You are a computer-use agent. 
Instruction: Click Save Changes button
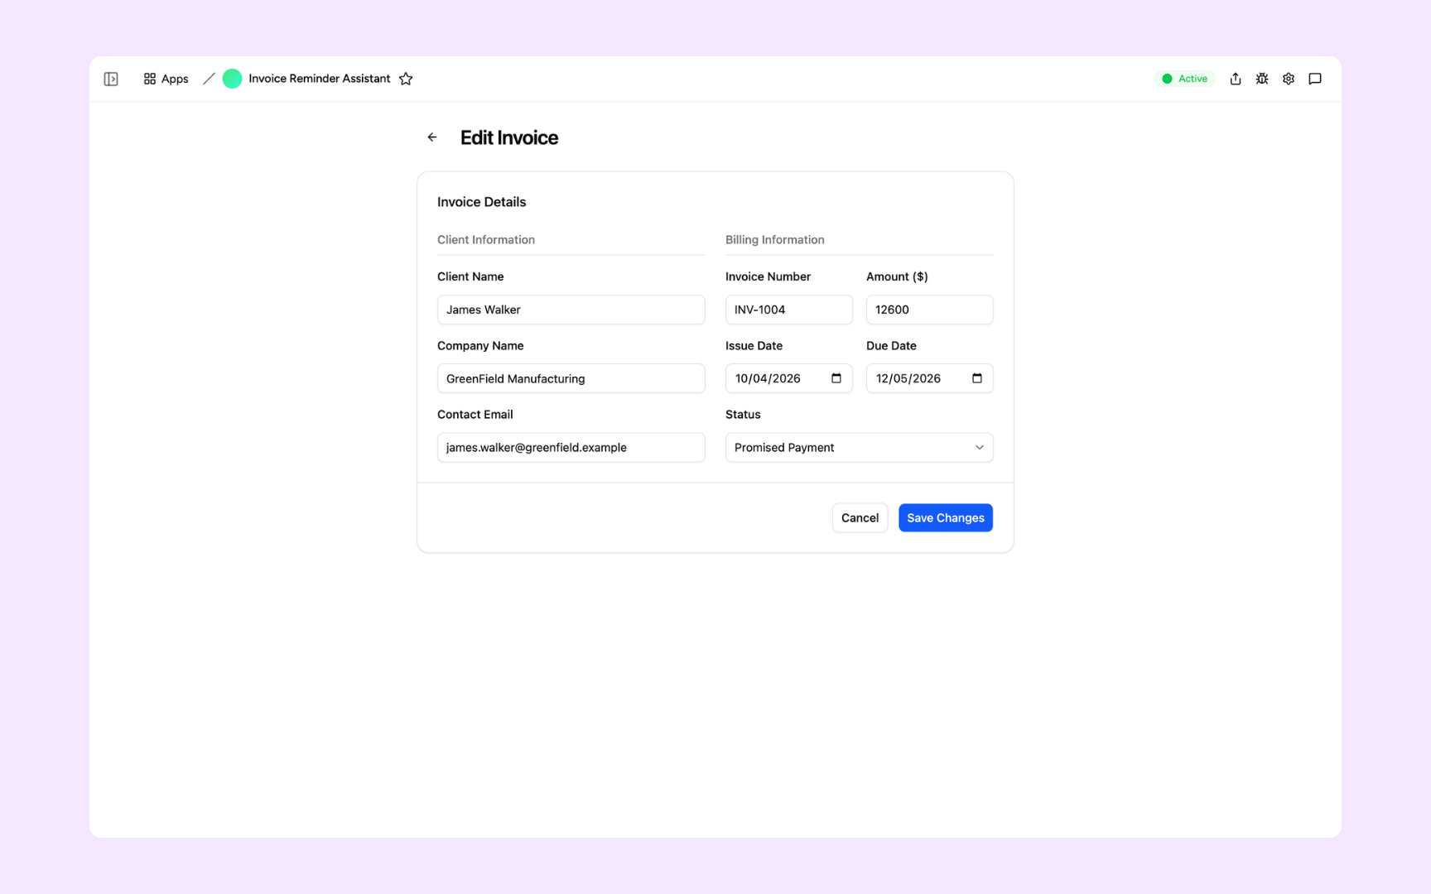[946, 518]
